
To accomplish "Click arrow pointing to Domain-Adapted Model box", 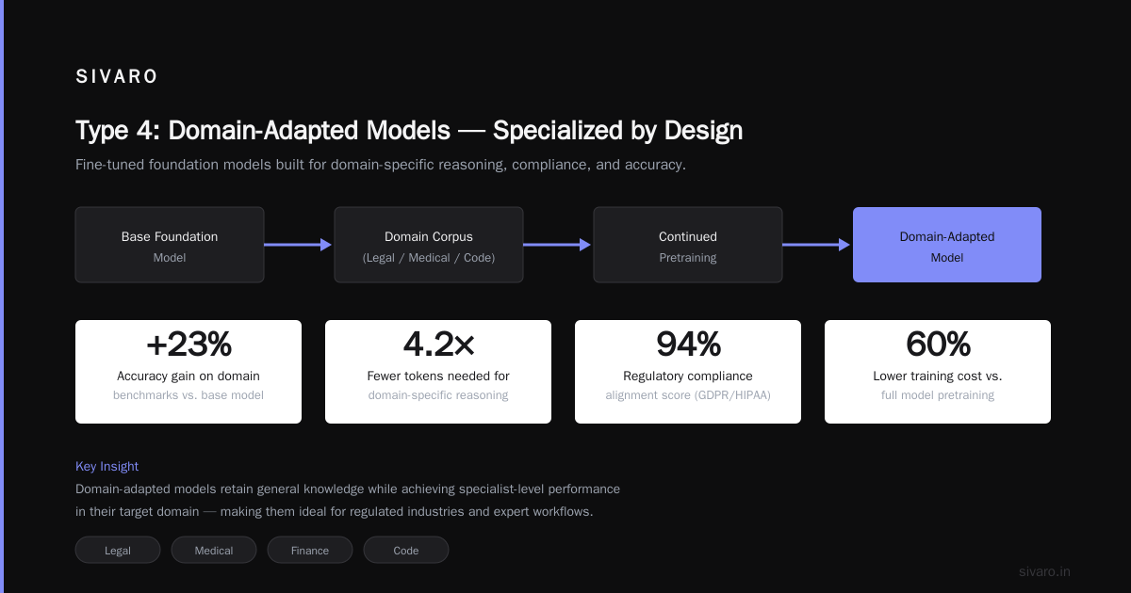I will tap(817, 245).
